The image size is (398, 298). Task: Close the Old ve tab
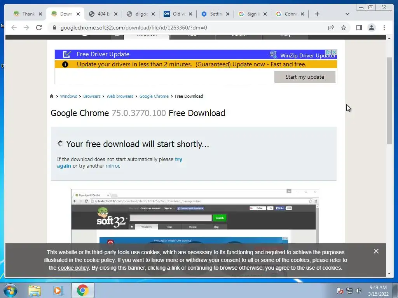tap(190, 14)
